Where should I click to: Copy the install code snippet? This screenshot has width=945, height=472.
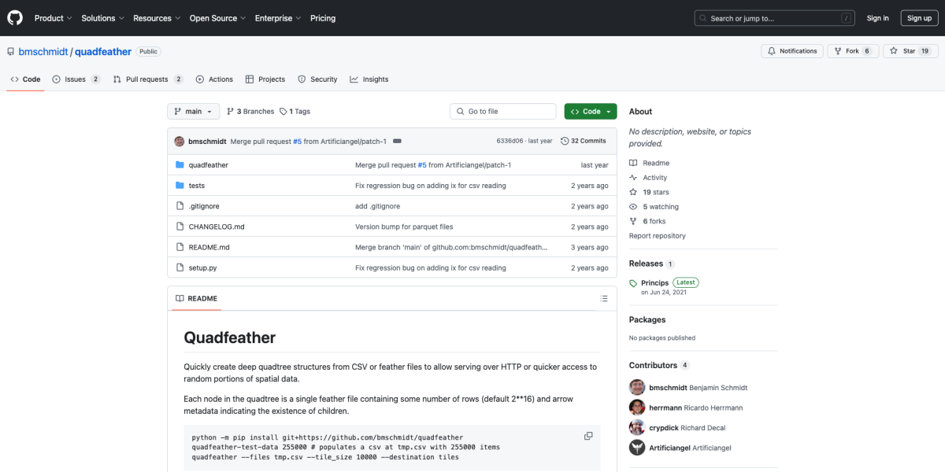[588, 436]
